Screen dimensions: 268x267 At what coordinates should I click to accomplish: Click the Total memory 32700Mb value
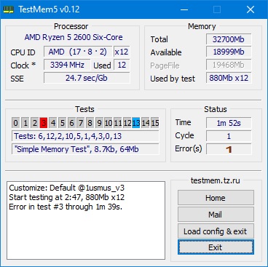(x=229, y=39)
